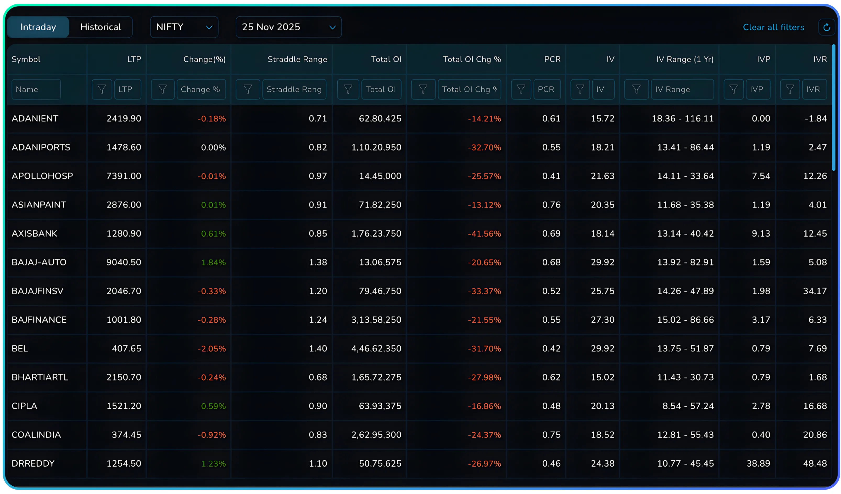Viewport: 841px width, 494px height.
Task: Switch to the Historical tab
Action: (101, 27)
